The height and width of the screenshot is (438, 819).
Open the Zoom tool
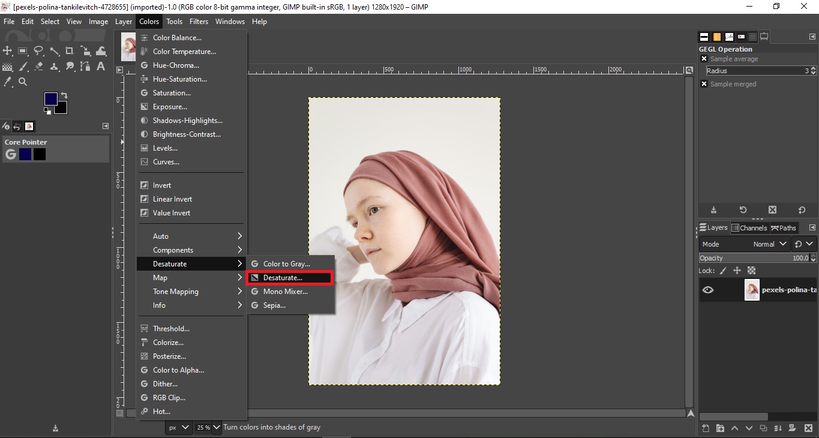coord(23,82)
